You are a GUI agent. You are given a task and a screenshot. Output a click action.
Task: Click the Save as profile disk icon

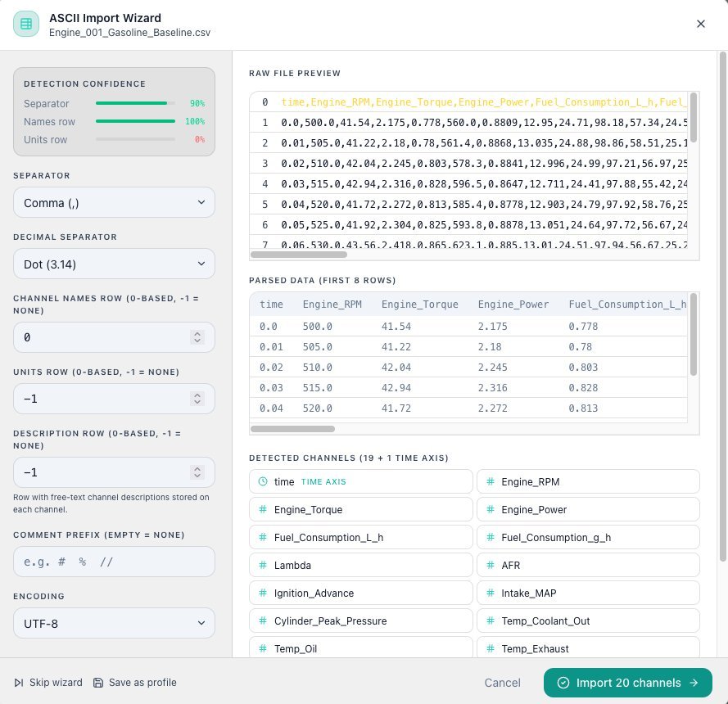pyautogui.click(x=98, y=683)
